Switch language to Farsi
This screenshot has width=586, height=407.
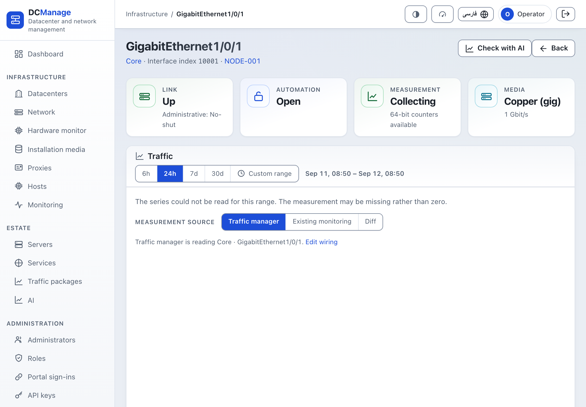point(476,14)
